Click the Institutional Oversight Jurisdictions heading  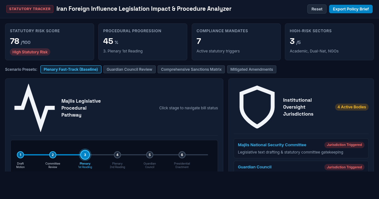click(298, 107)
